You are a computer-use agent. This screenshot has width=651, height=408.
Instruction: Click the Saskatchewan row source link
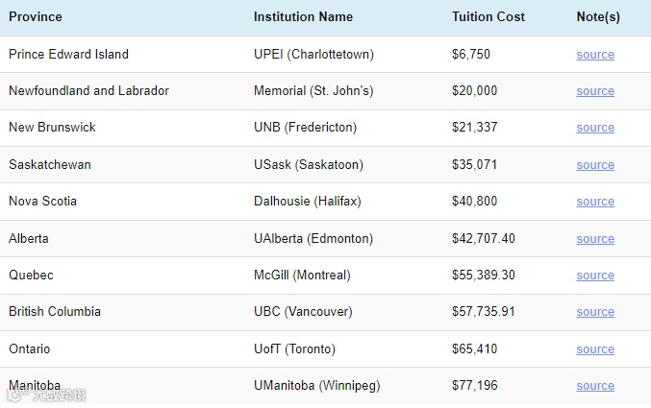pyautogui.click(x=595, y=165)
